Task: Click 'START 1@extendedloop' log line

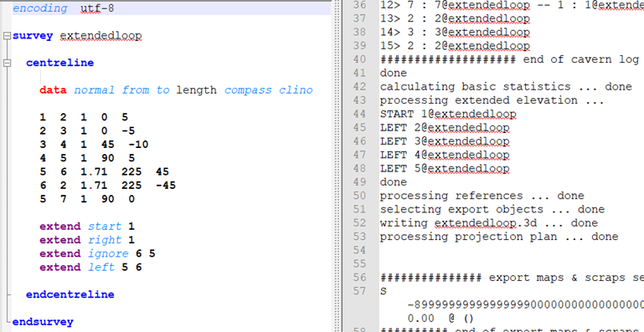Action: [x=448, y=114]
